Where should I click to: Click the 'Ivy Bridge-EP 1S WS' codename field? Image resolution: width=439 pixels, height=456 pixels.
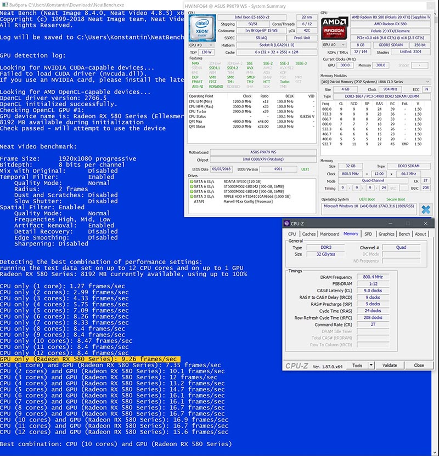261,31
